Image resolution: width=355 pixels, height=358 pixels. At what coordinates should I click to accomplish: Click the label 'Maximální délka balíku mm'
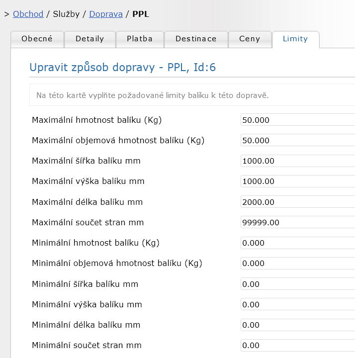87,202
